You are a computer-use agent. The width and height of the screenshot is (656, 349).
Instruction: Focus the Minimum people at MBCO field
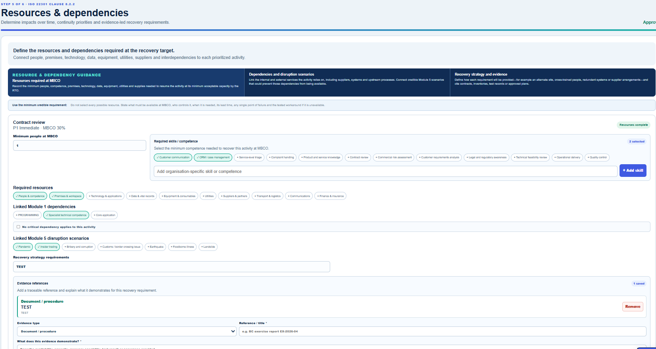[x=80, y=146]
